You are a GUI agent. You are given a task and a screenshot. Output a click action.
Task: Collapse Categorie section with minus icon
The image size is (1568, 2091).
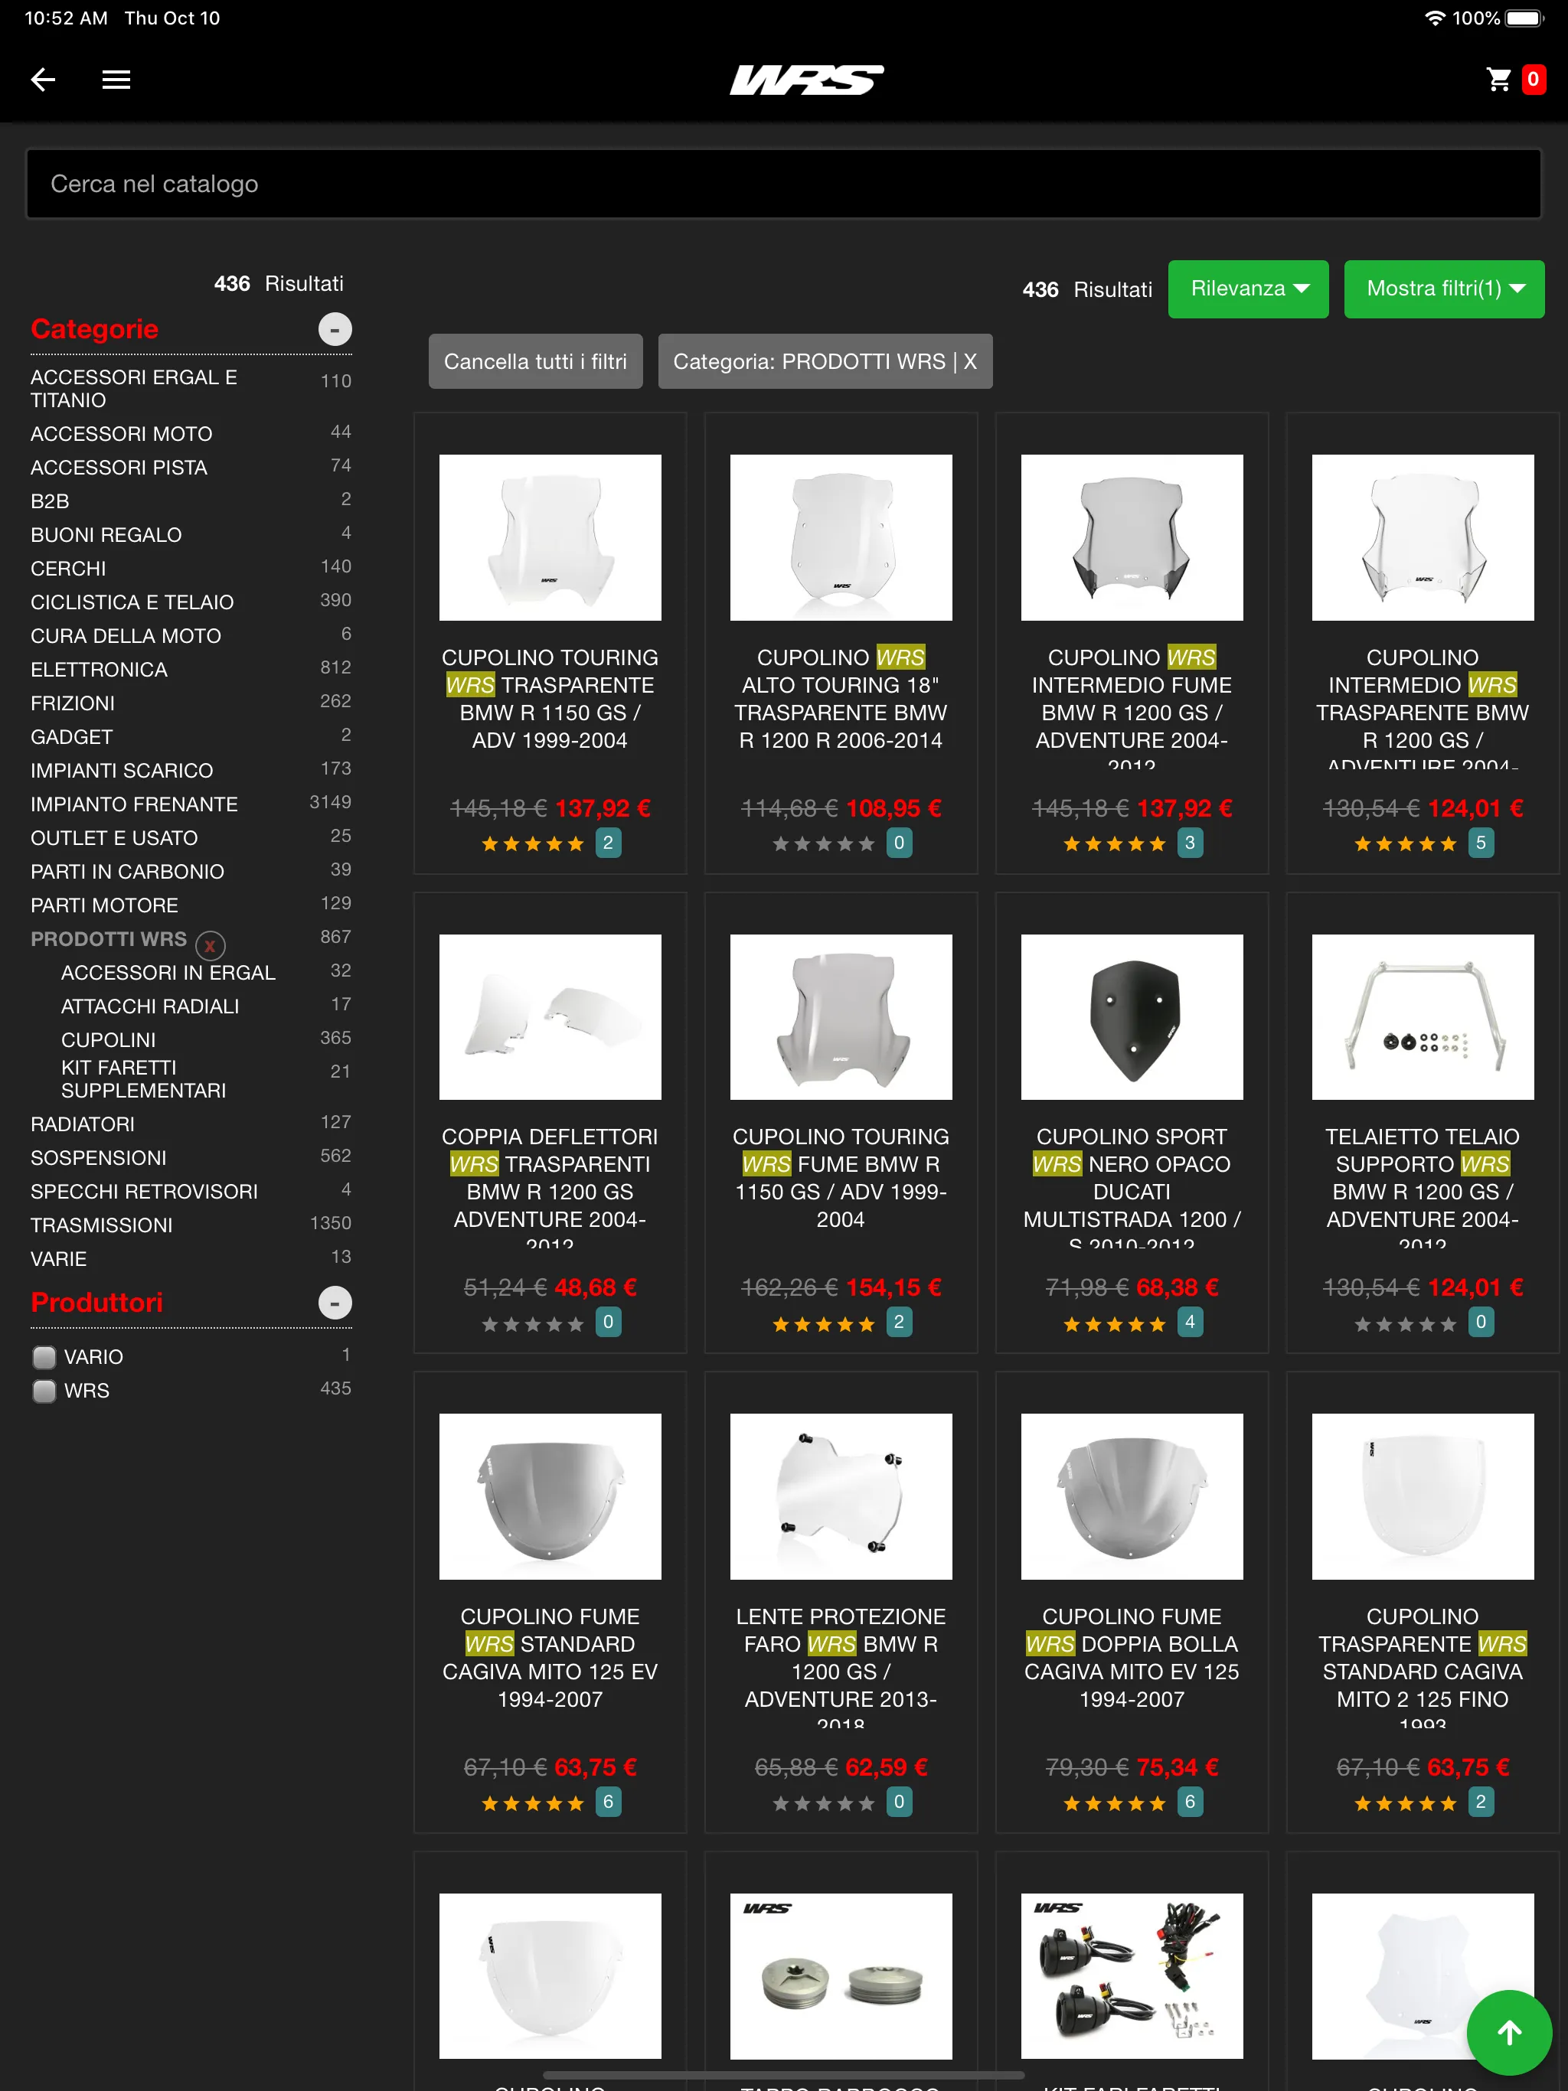(335, 329)
